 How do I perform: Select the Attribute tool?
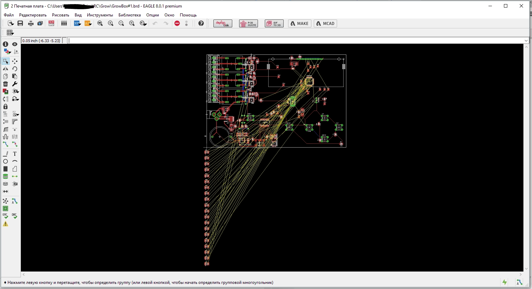tap(15, 184)
